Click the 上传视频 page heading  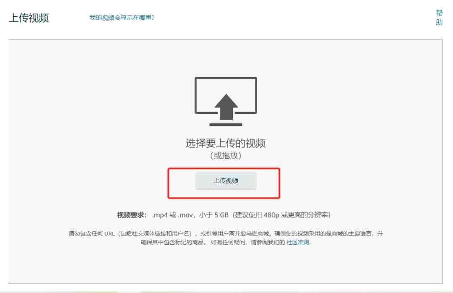[29, 18]
